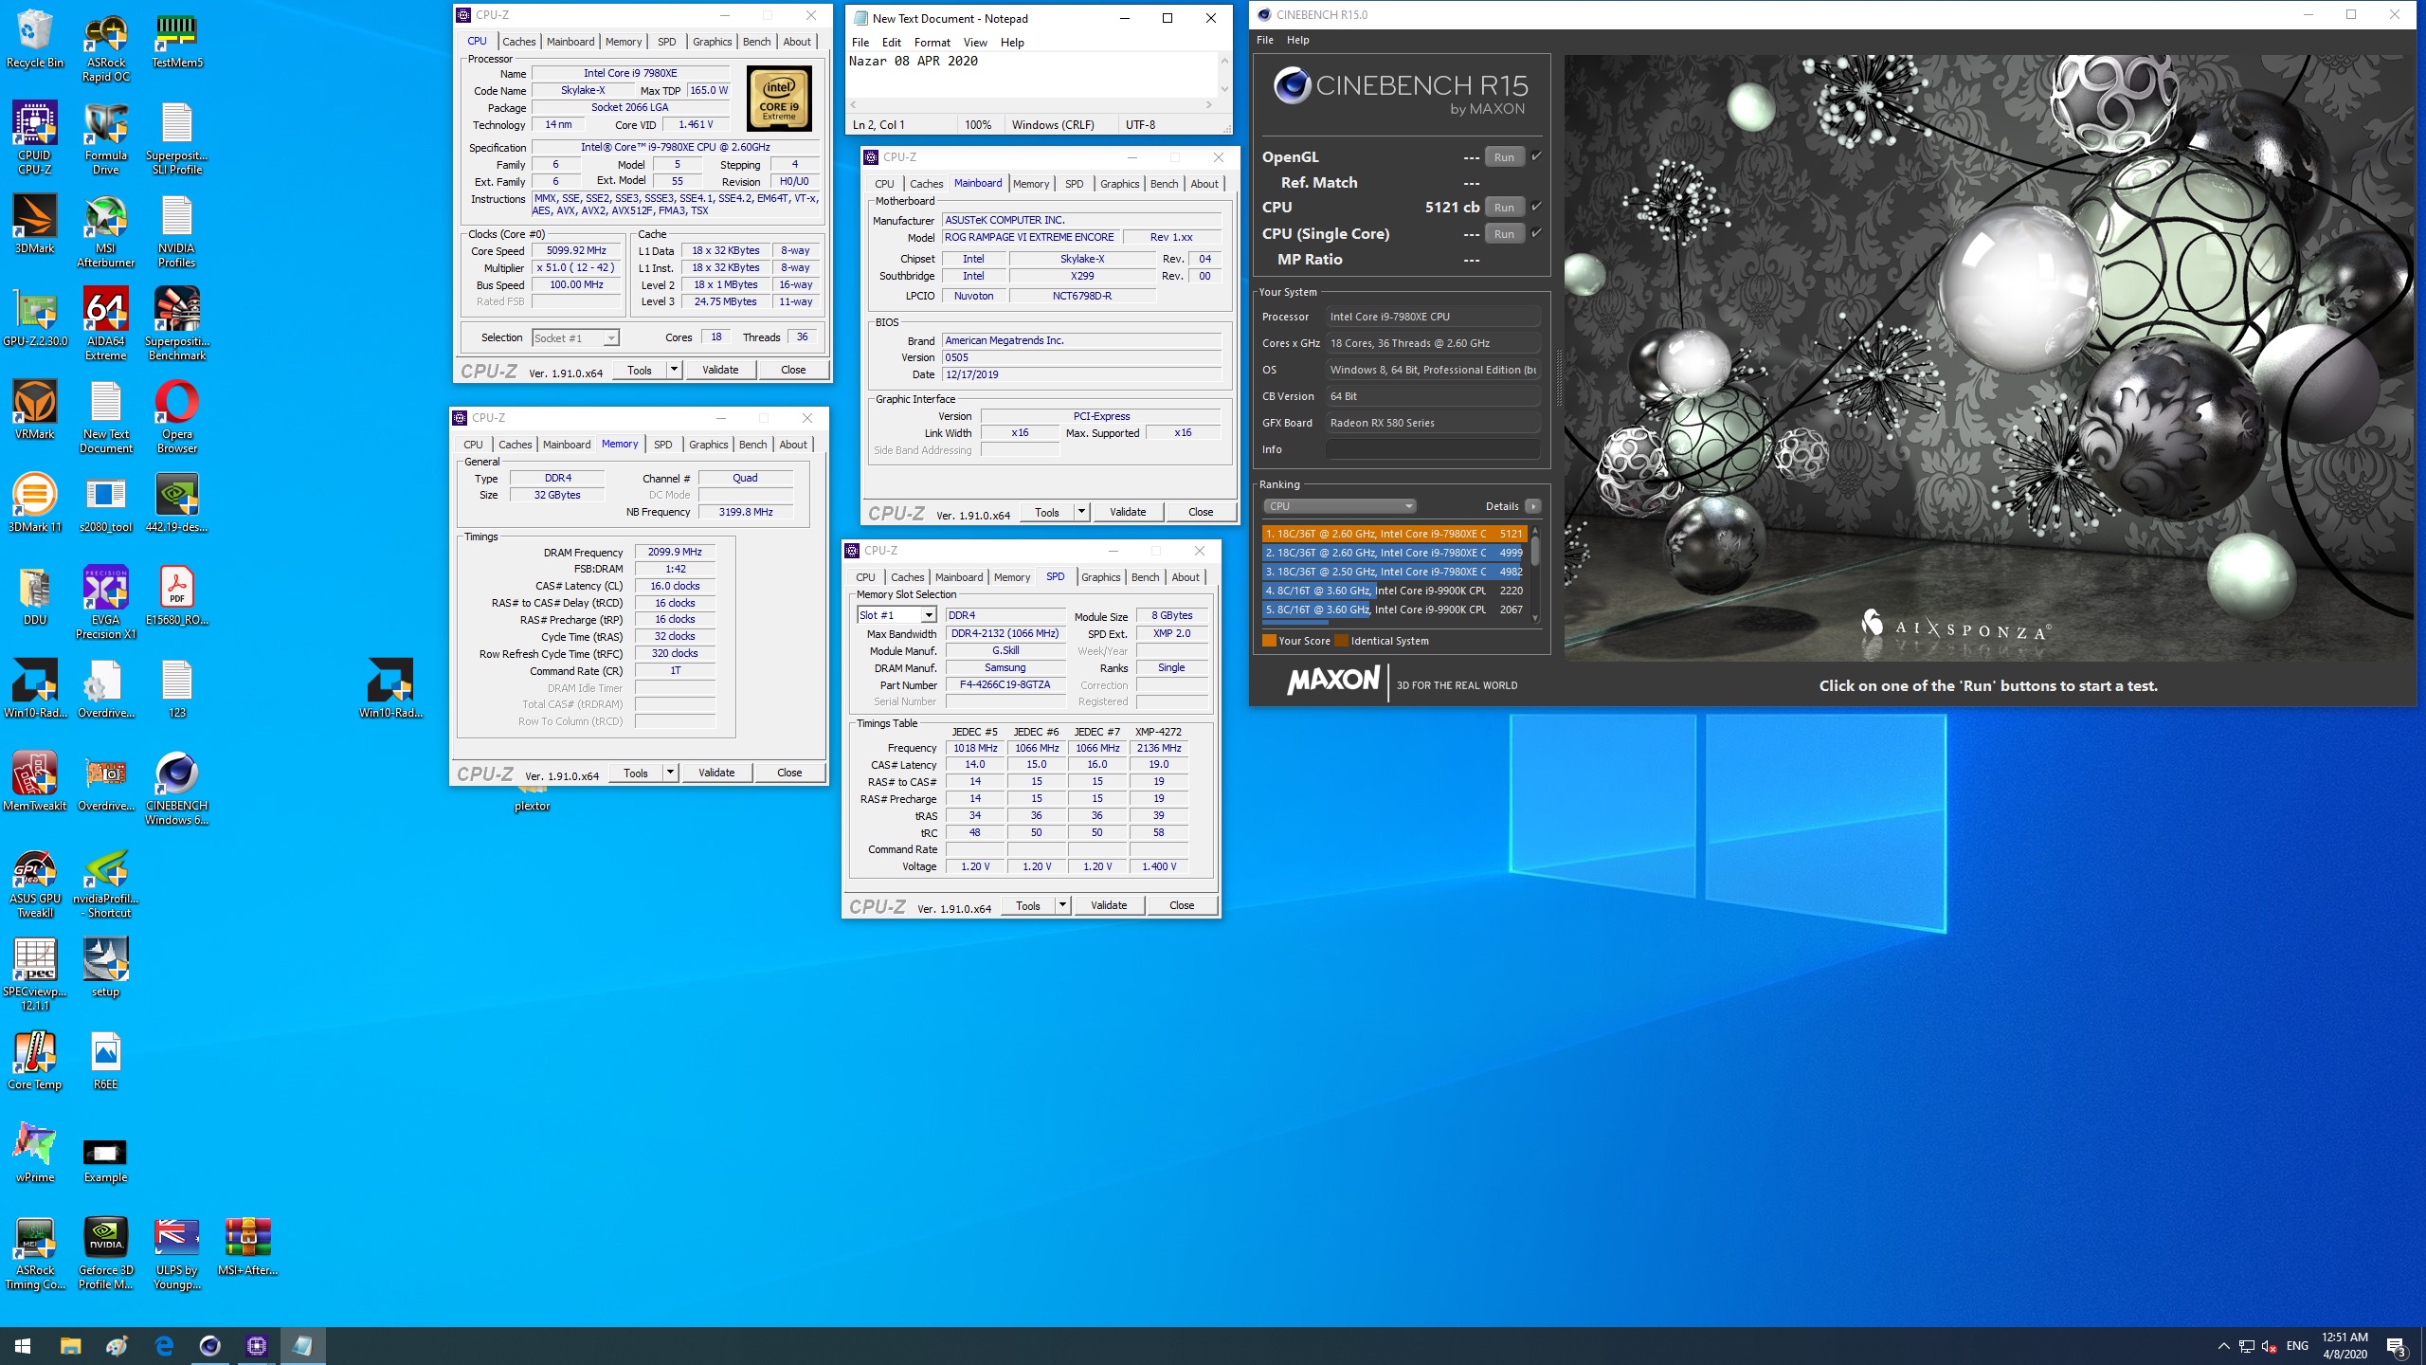Launch MSI Afterburner shortcut
The height and width of the screenshot is (1365, 2426).
coord(105,230)
